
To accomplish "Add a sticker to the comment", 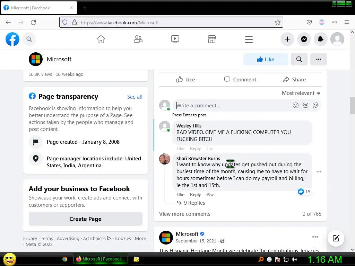I will click(x=315, y=105).
